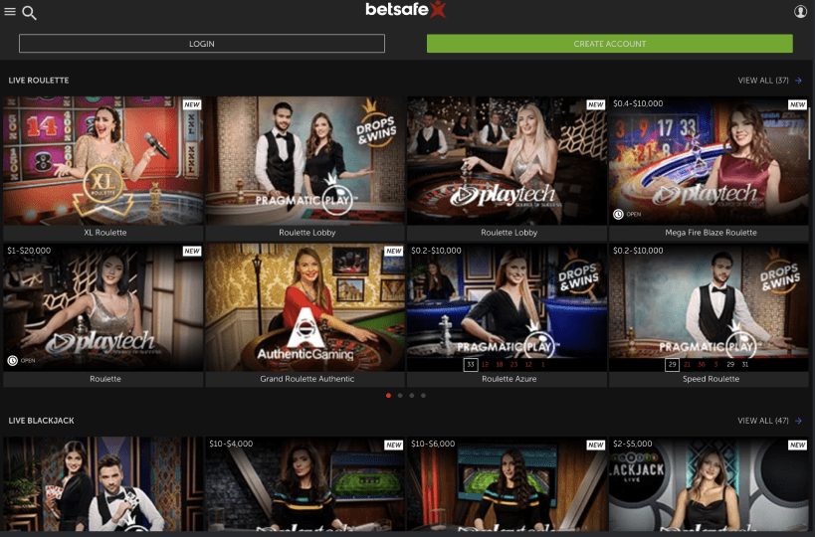The height and width of the screenshot is (537, 815).
Task: Select second carousel page dot
Action: (x=400, y=396)
